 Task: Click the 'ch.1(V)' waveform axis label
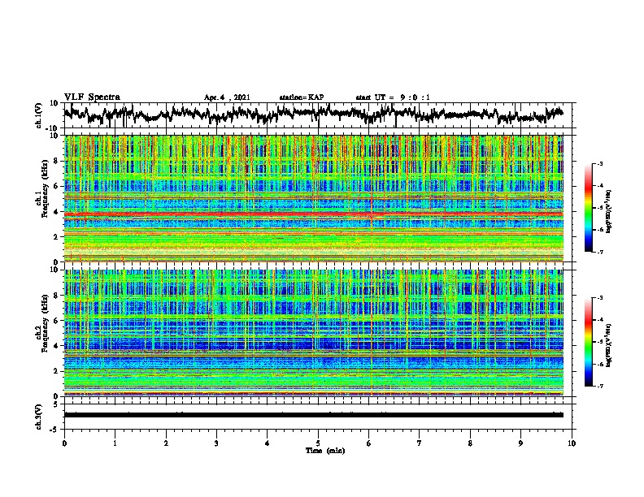pos(39,115)
